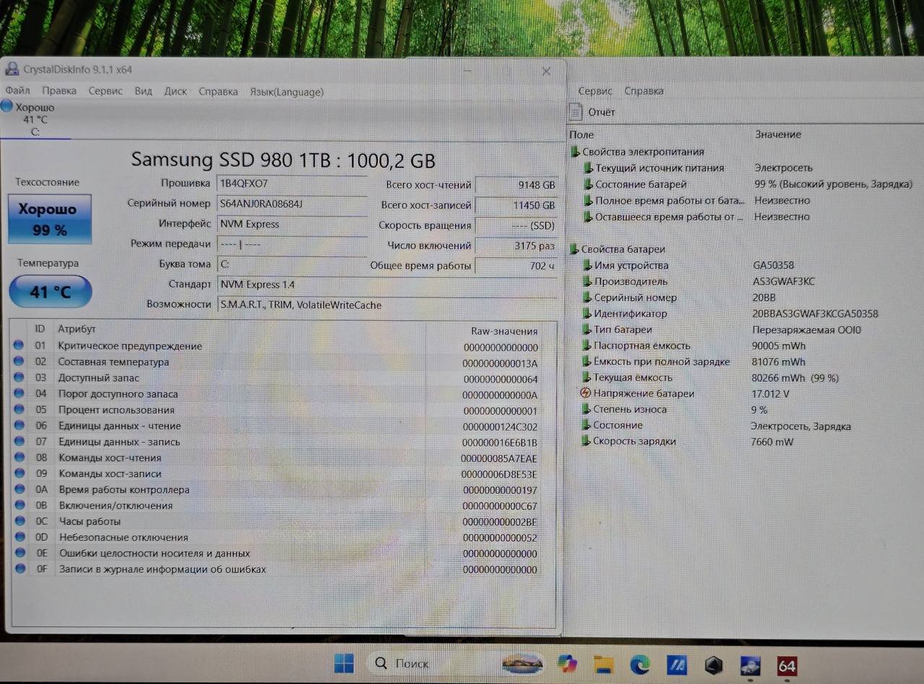
Task: Click the blue status circle beside the Хорошо disk label
Action: pyautogui.click(x=7, y=107)
